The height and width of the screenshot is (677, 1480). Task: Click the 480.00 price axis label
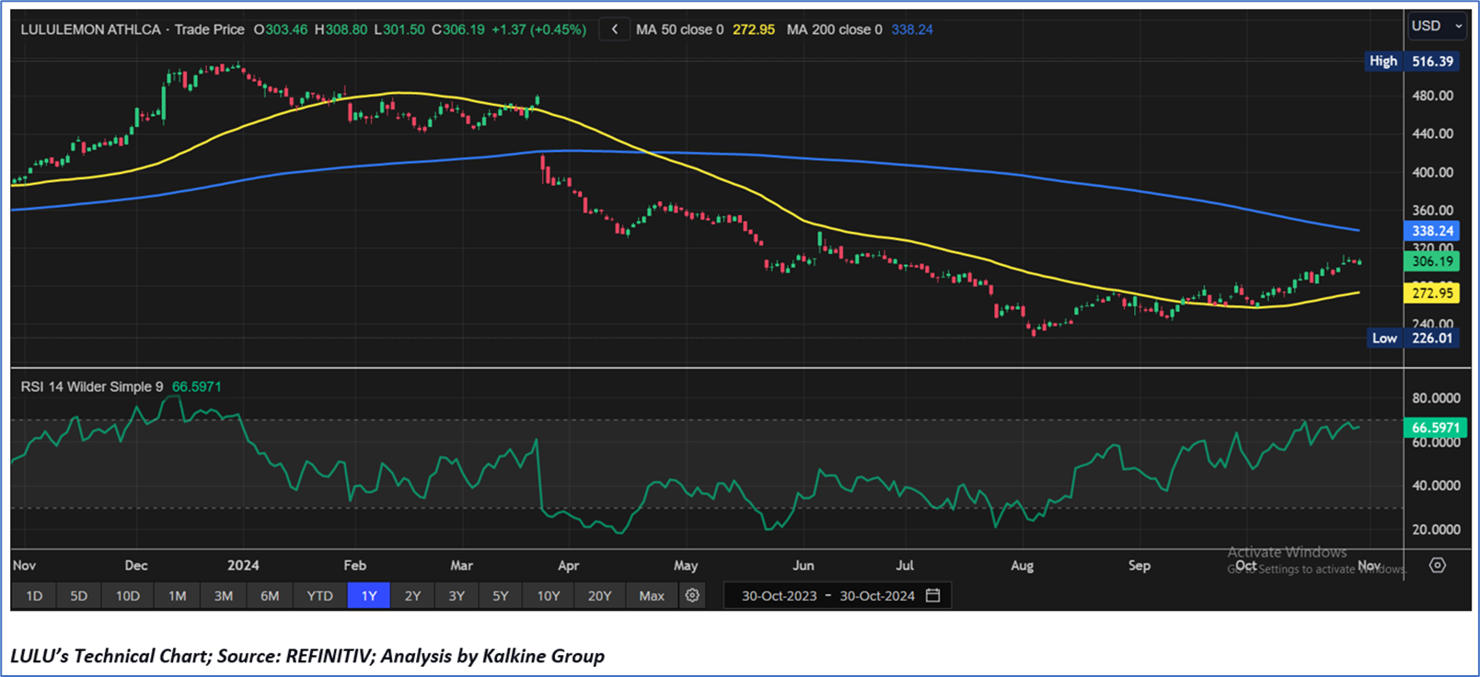click(x=1433, y=96)
